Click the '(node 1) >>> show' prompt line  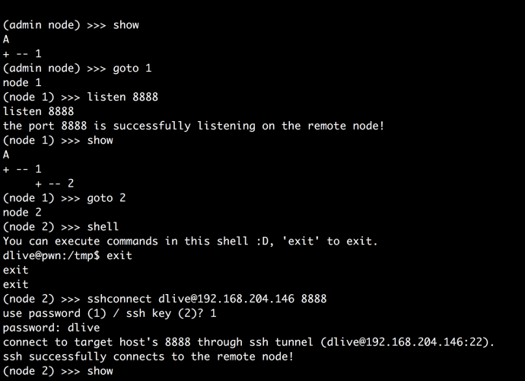pyautogui.click(x=58, y=140)
